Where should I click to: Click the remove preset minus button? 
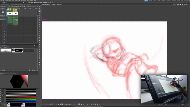[52, 2]
